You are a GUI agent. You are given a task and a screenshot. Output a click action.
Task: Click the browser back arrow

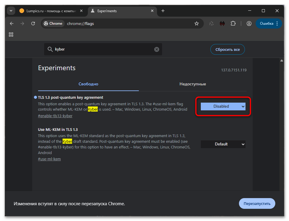pyautogui.click(x=12, y=23)
